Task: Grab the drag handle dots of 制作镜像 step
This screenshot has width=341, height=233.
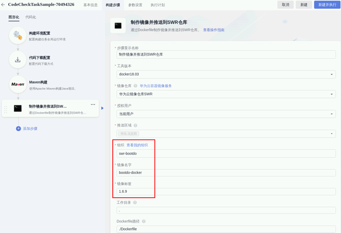Action: click(6, 110)
